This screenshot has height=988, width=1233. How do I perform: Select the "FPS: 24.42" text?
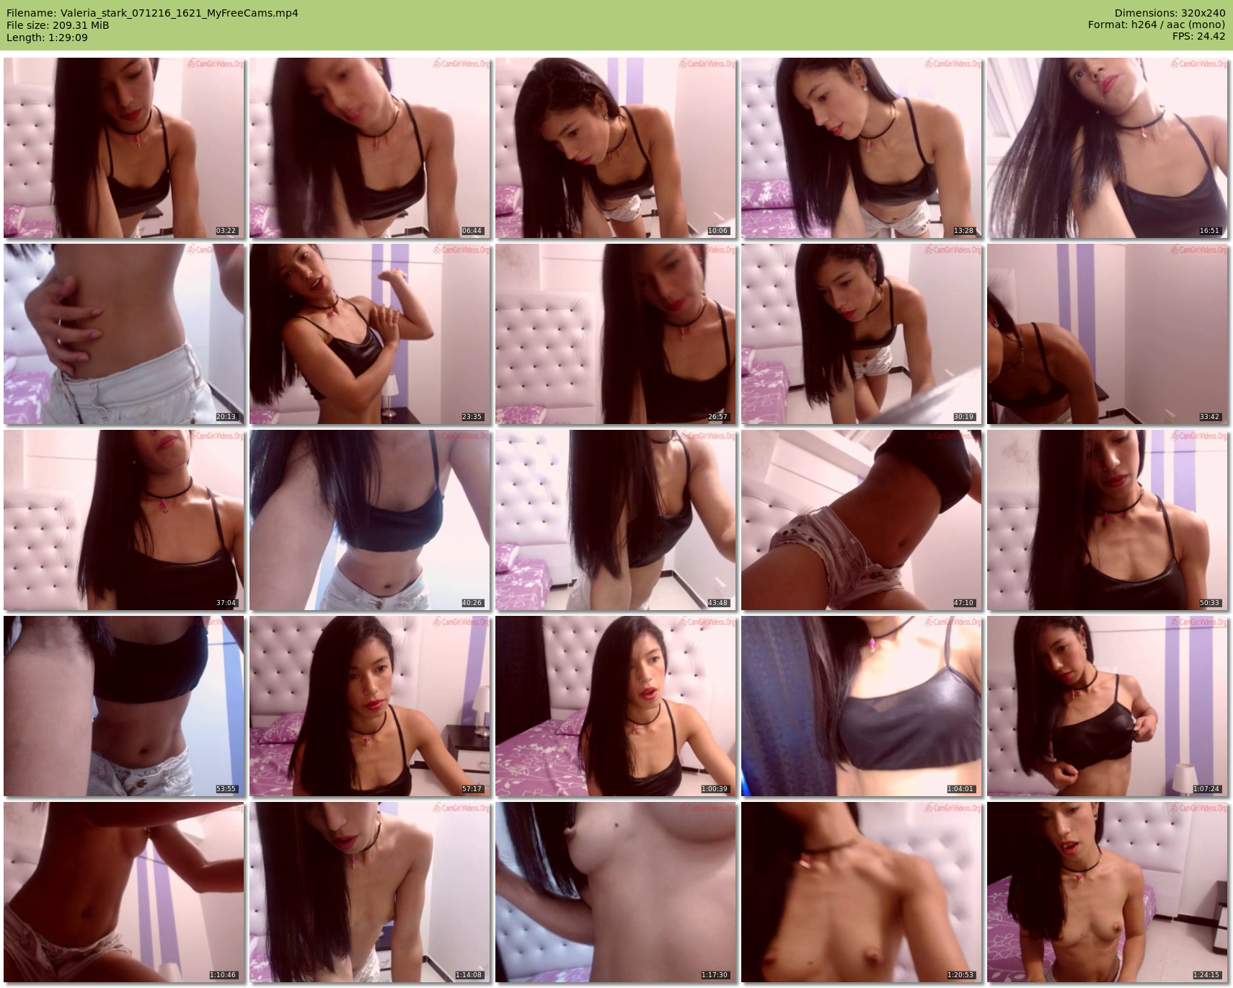(x=1198, y=38)
